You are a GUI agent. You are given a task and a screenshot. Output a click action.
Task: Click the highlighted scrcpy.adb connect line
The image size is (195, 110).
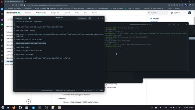click(31, 43)
